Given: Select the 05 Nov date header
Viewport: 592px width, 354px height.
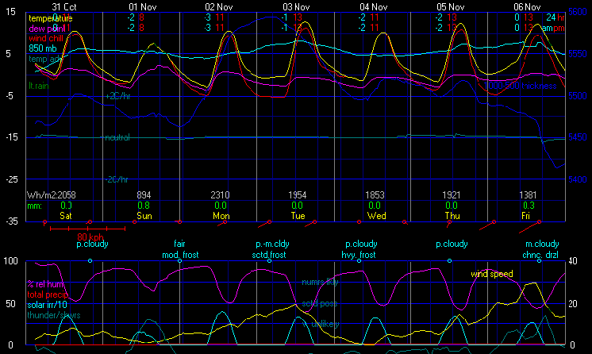Looking at the screenshot, I should pos(451,7).
